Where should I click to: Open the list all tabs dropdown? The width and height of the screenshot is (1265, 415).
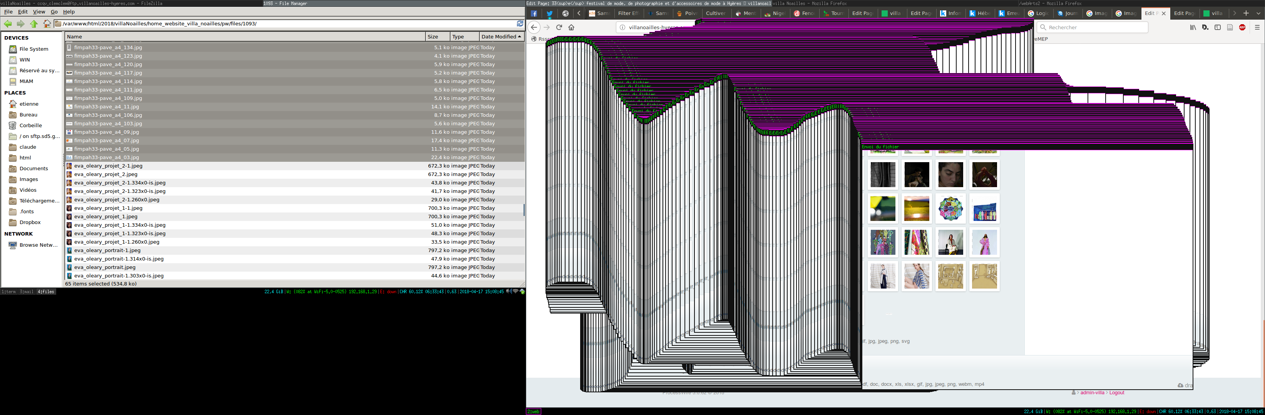coord(1258,13)
